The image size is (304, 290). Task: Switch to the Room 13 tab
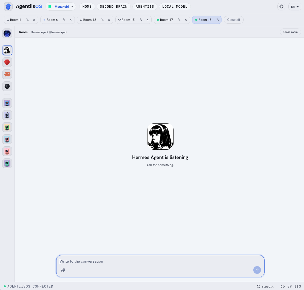[x=90, y=20]
